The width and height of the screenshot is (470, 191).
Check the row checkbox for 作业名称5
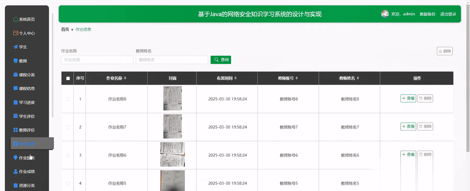(68, 183)
